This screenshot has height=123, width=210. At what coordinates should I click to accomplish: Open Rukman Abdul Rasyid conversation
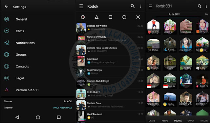coord(110,83)
